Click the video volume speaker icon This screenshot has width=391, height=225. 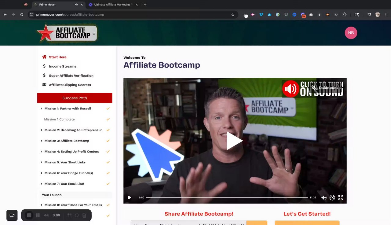coord(324,197)
